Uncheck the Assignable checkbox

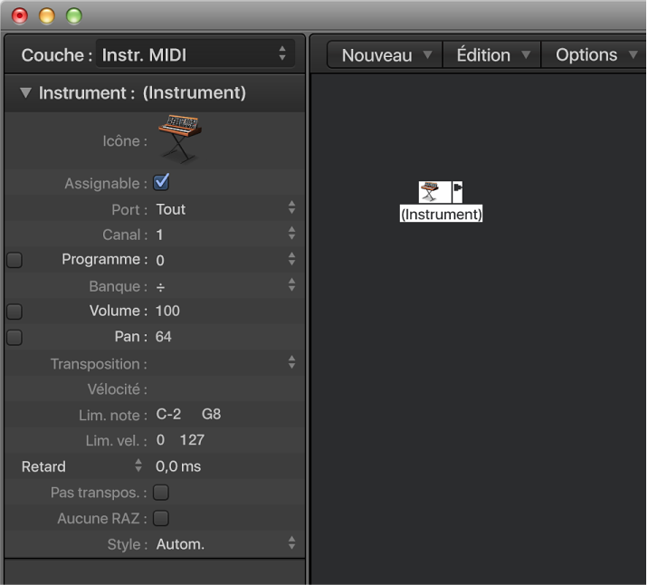(x=162, y=183)
